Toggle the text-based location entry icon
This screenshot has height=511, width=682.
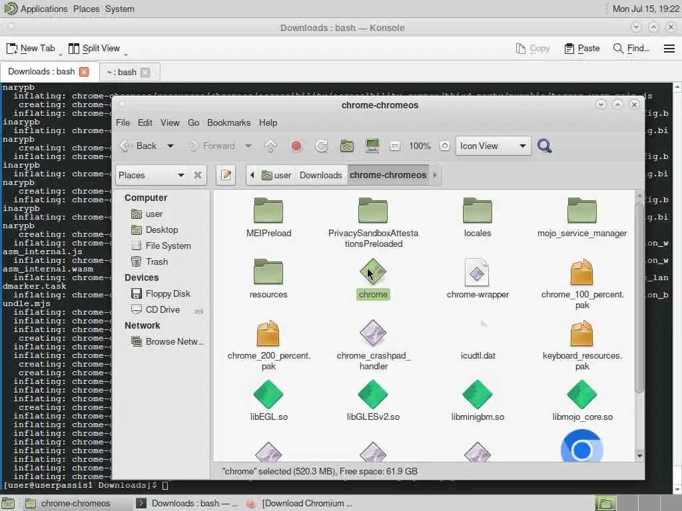[226, 175]
